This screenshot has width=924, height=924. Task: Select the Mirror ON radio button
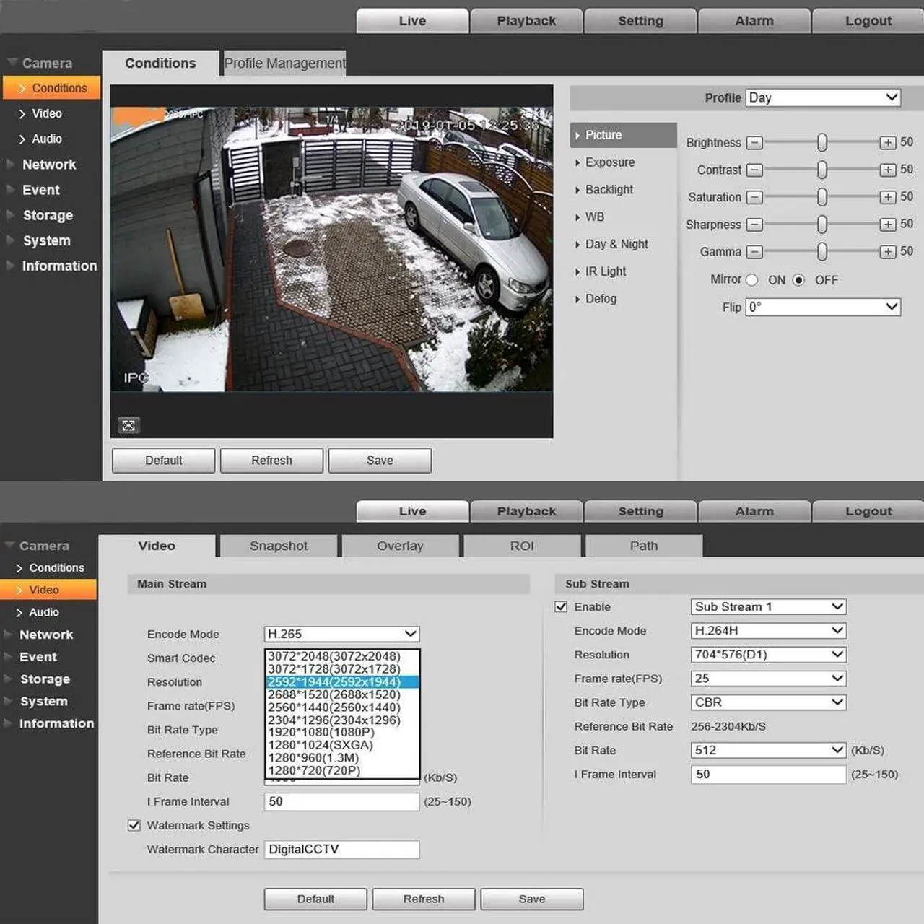752,280
